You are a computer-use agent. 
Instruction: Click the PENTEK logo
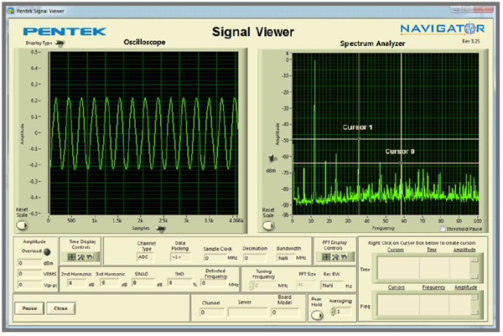tap(65, 31)
